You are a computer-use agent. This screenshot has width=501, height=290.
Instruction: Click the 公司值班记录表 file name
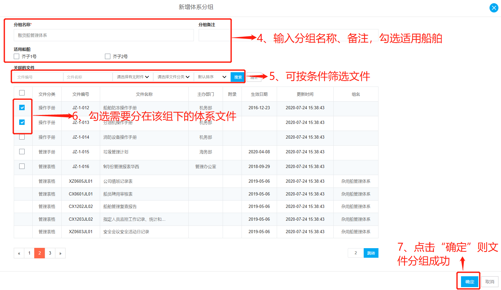118,181
